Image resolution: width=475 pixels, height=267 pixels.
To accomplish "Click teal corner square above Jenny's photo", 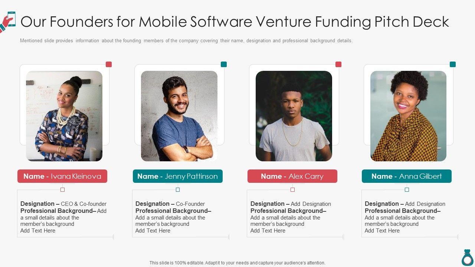I will tap(224, 64).
